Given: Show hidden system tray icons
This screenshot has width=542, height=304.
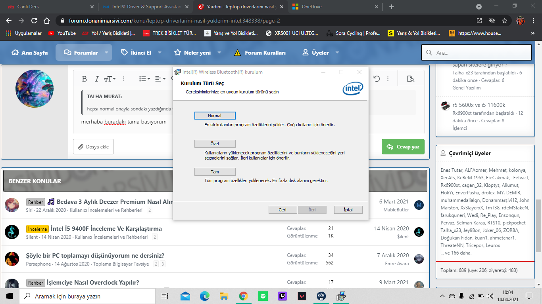Looking at the screenshot, I should 442,296.
